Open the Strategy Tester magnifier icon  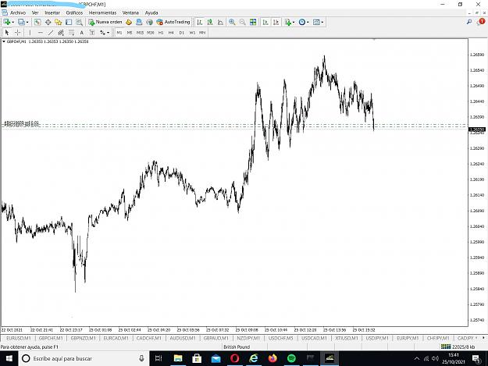(80, 22)
